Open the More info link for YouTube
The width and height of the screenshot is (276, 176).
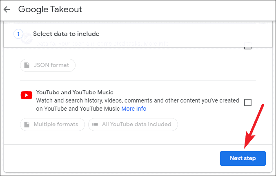coord(134,109)
